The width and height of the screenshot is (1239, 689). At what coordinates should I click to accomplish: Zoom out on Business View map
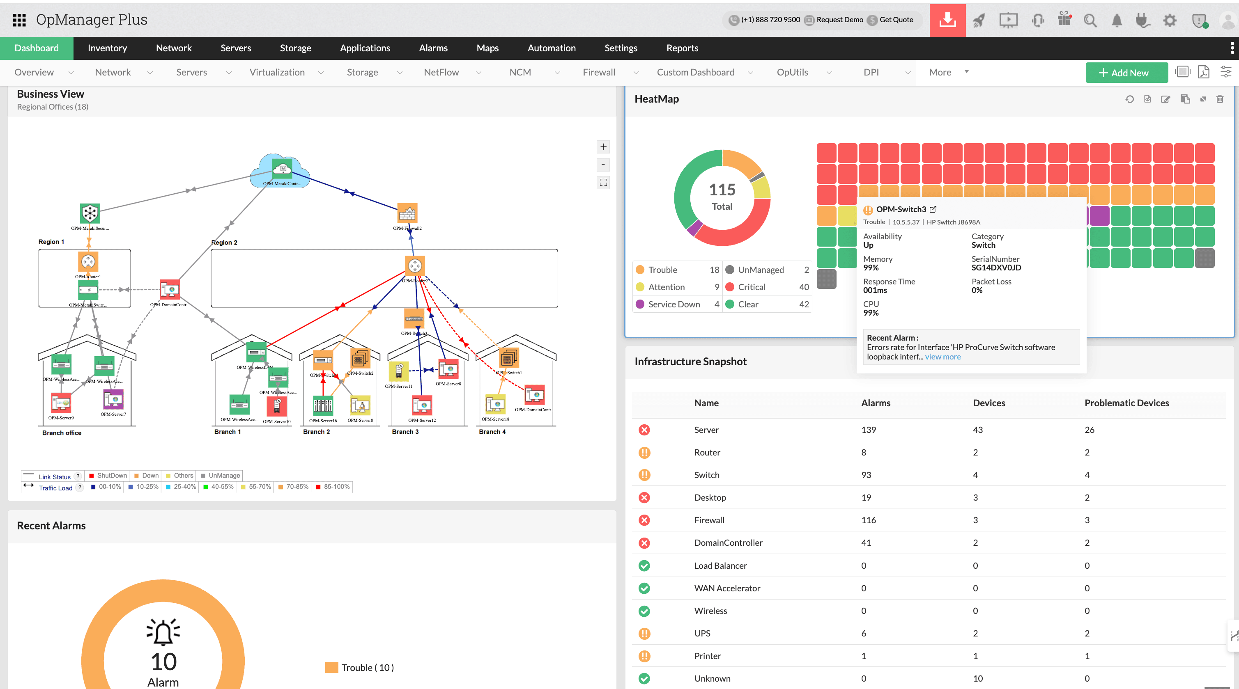tap(603, 165)
